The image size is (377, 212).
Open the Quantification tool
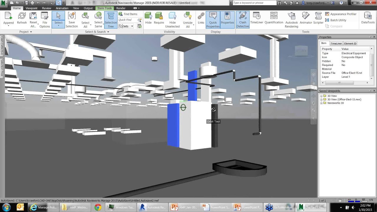274,18
